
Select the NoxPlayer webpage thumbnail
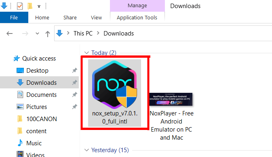[171, 99]
